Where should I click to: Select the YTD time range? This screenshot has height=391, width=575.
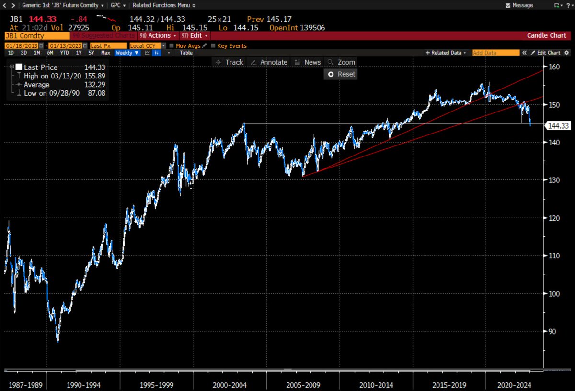[64, 53]
